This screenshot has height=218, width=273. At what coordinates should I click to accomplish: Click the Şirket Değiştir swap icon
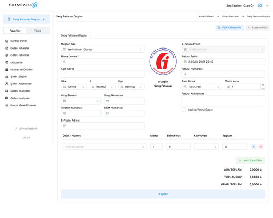click(16, 129)
